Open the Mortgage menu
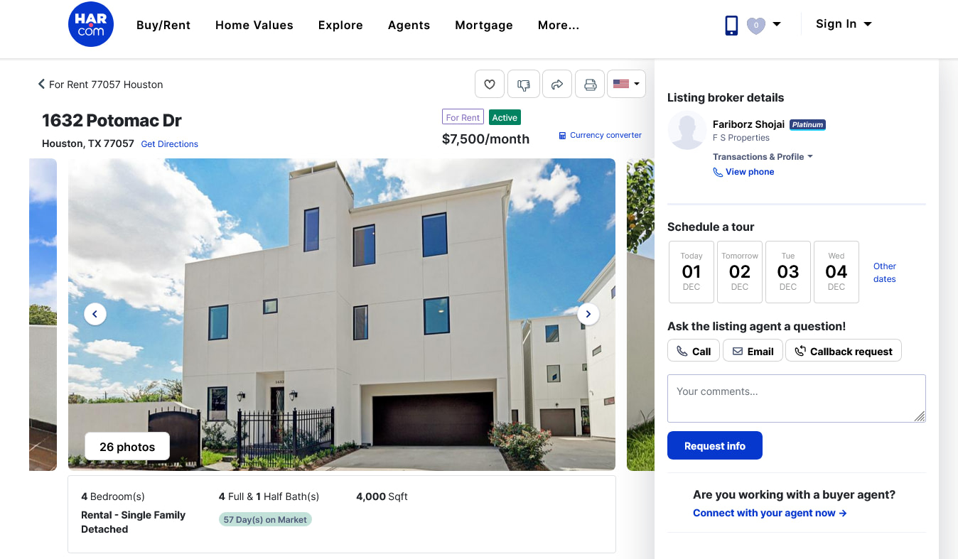Screen dimensions: 958x559 (484, 25)
